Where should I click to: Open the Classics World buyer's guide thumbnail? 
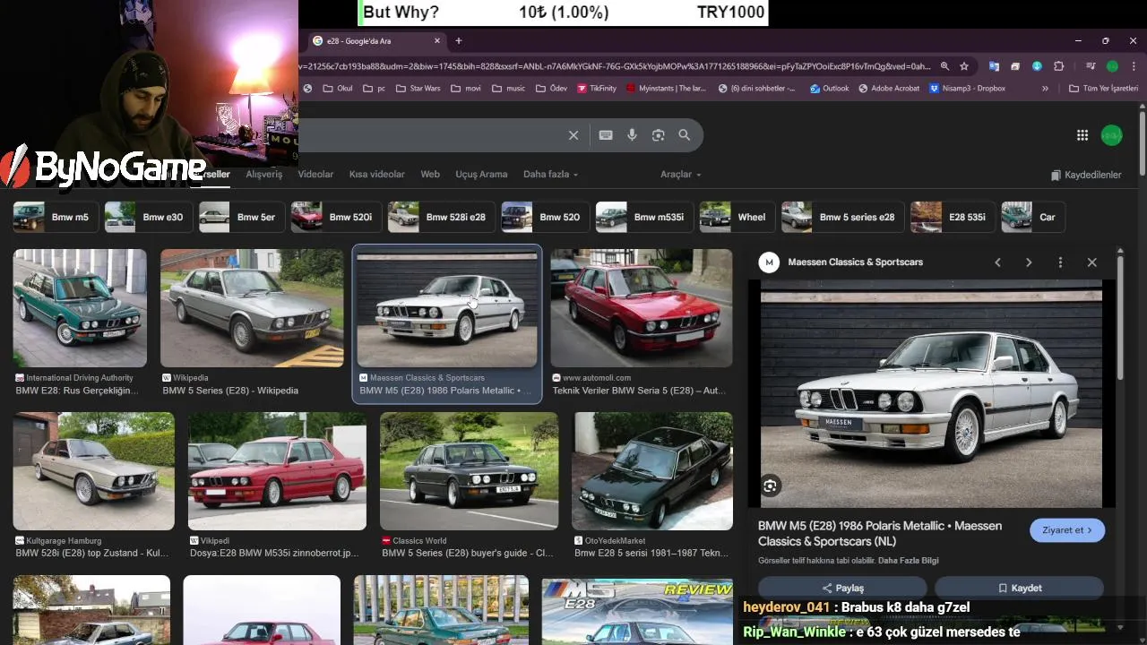(469, 471)
